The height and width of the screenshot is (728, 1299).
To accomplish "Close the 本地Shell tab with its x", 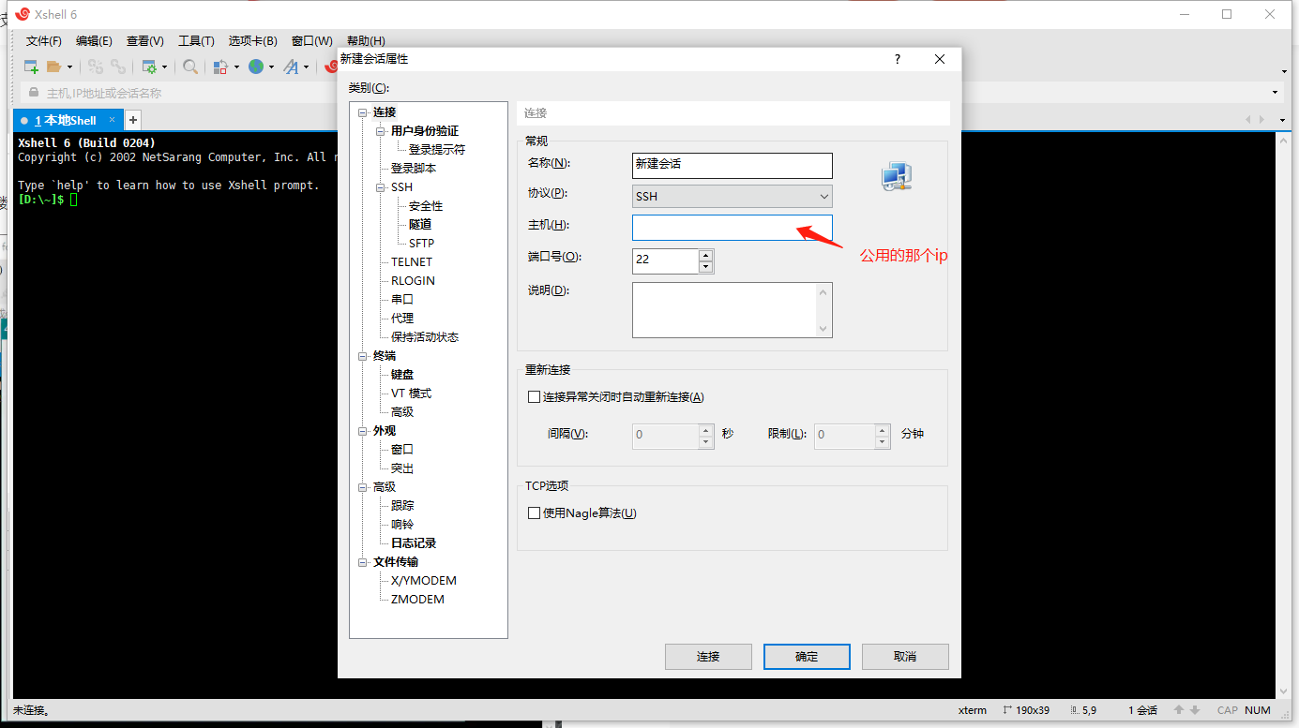I will tap(112, 120).
